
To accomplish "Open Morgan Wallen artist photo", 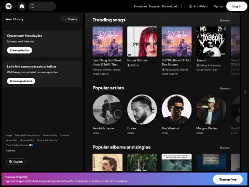I will point(211,110).
